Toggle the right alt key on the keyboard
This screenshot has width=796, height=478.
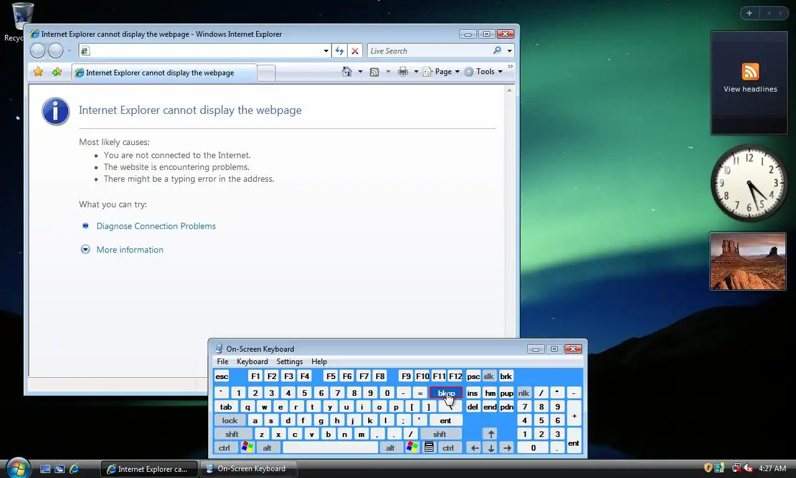click(x=391, y=448)
